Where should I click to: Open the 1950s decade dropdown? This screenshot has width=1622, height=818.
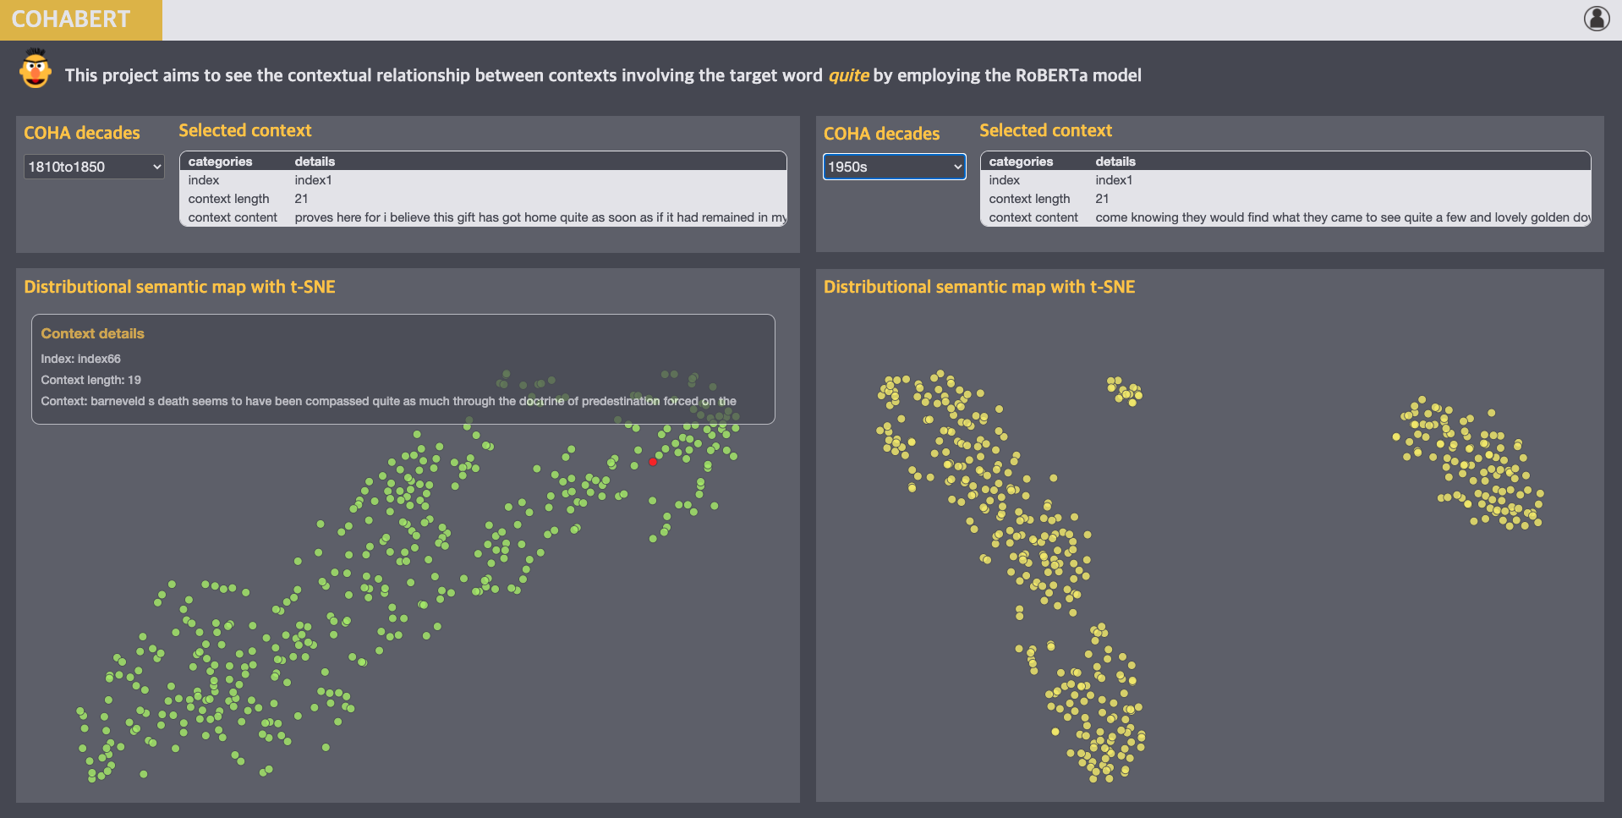coord(894,167)
